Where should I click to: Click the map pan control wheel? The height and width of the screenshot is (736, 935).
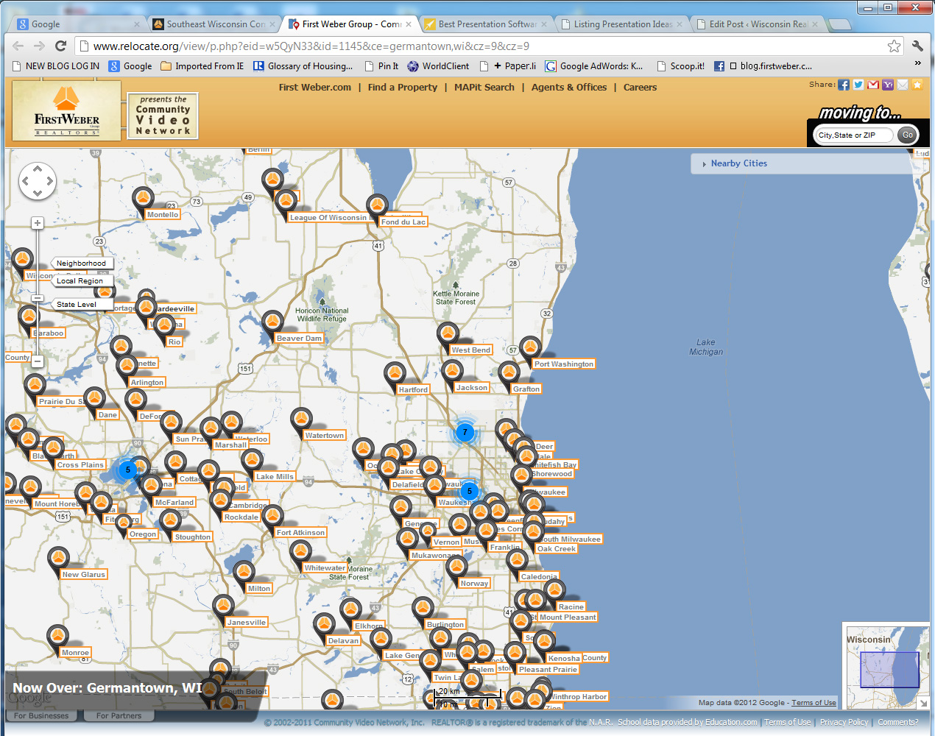pyautogui.click(x=38, y=181)
